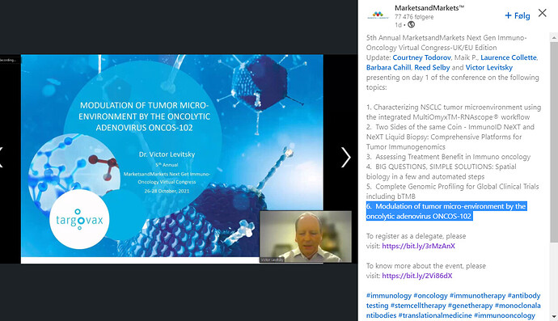Open the #genetherapy hashtag
Image resolution: width=558 pixels, height=321 pixels.
click(470, 306)
